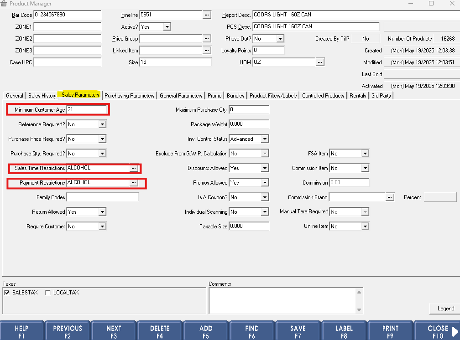
Task: Click the Loyalty Points field
Action: pos(268,51)
